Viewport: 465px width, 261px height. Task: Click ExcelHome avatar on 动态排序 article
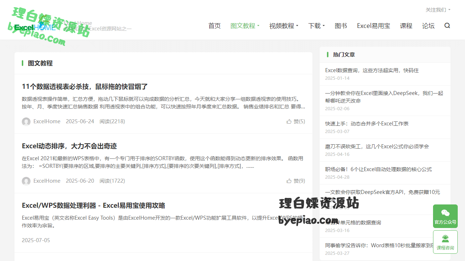[26, 181]
